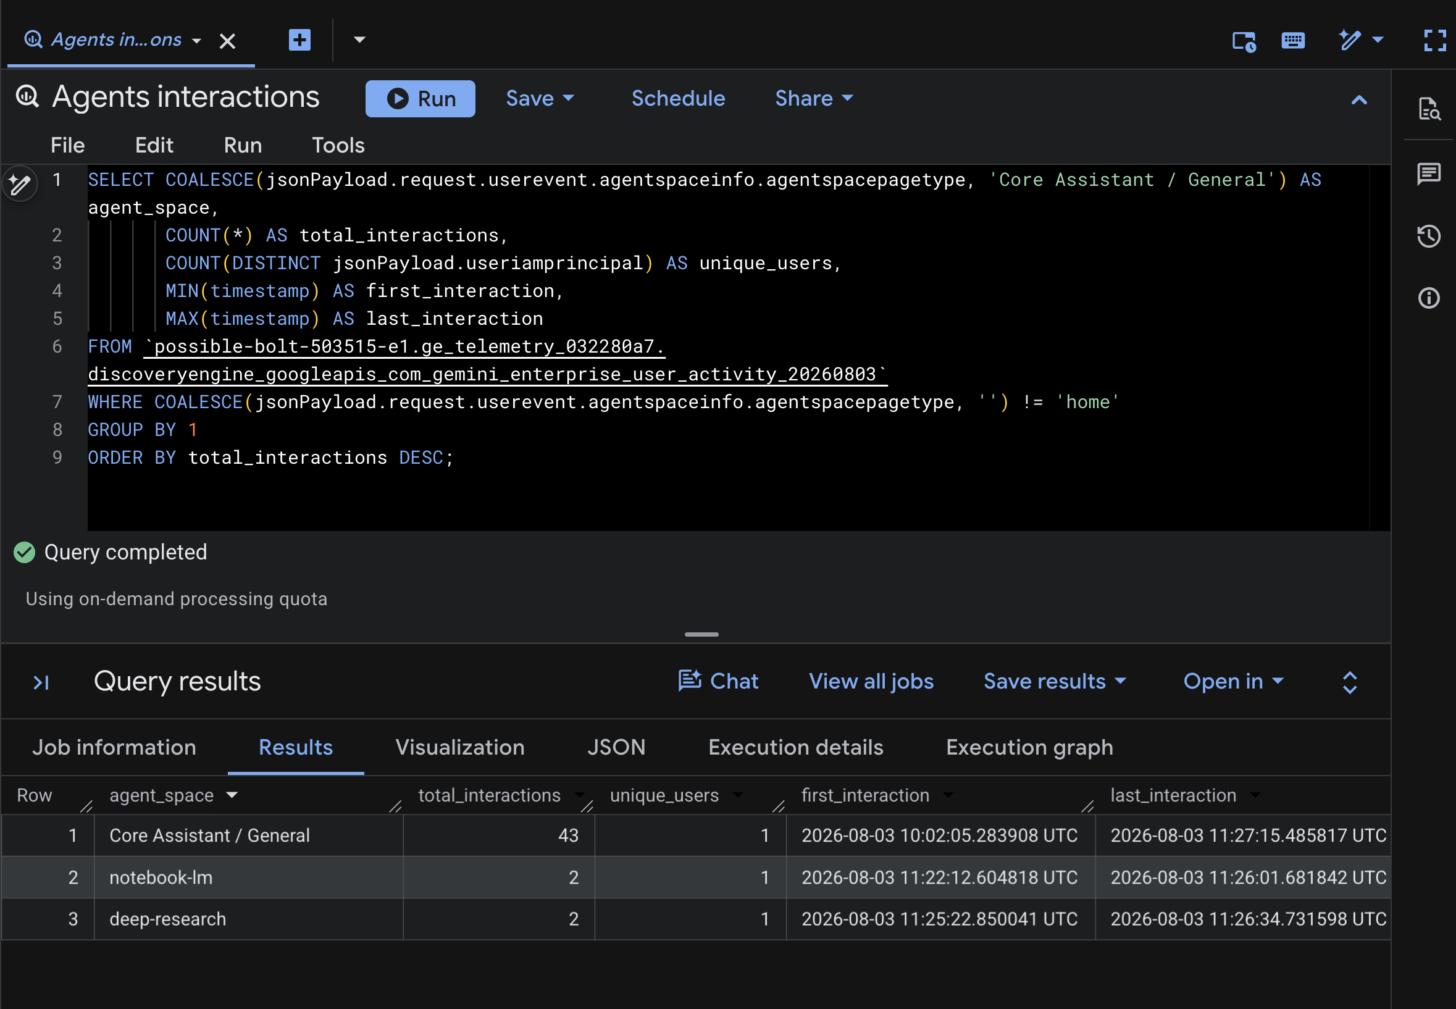Click '2026-08-03 11:26:01.681842 UTC' cell
The width and height of the screenshot is (1456, 1009).
1243,877
